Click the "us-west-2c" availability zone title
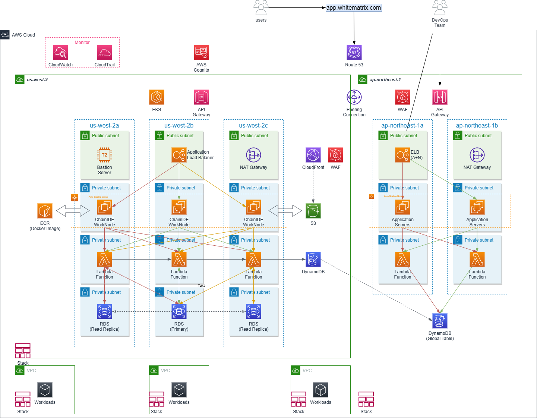 tap(253, 126)
